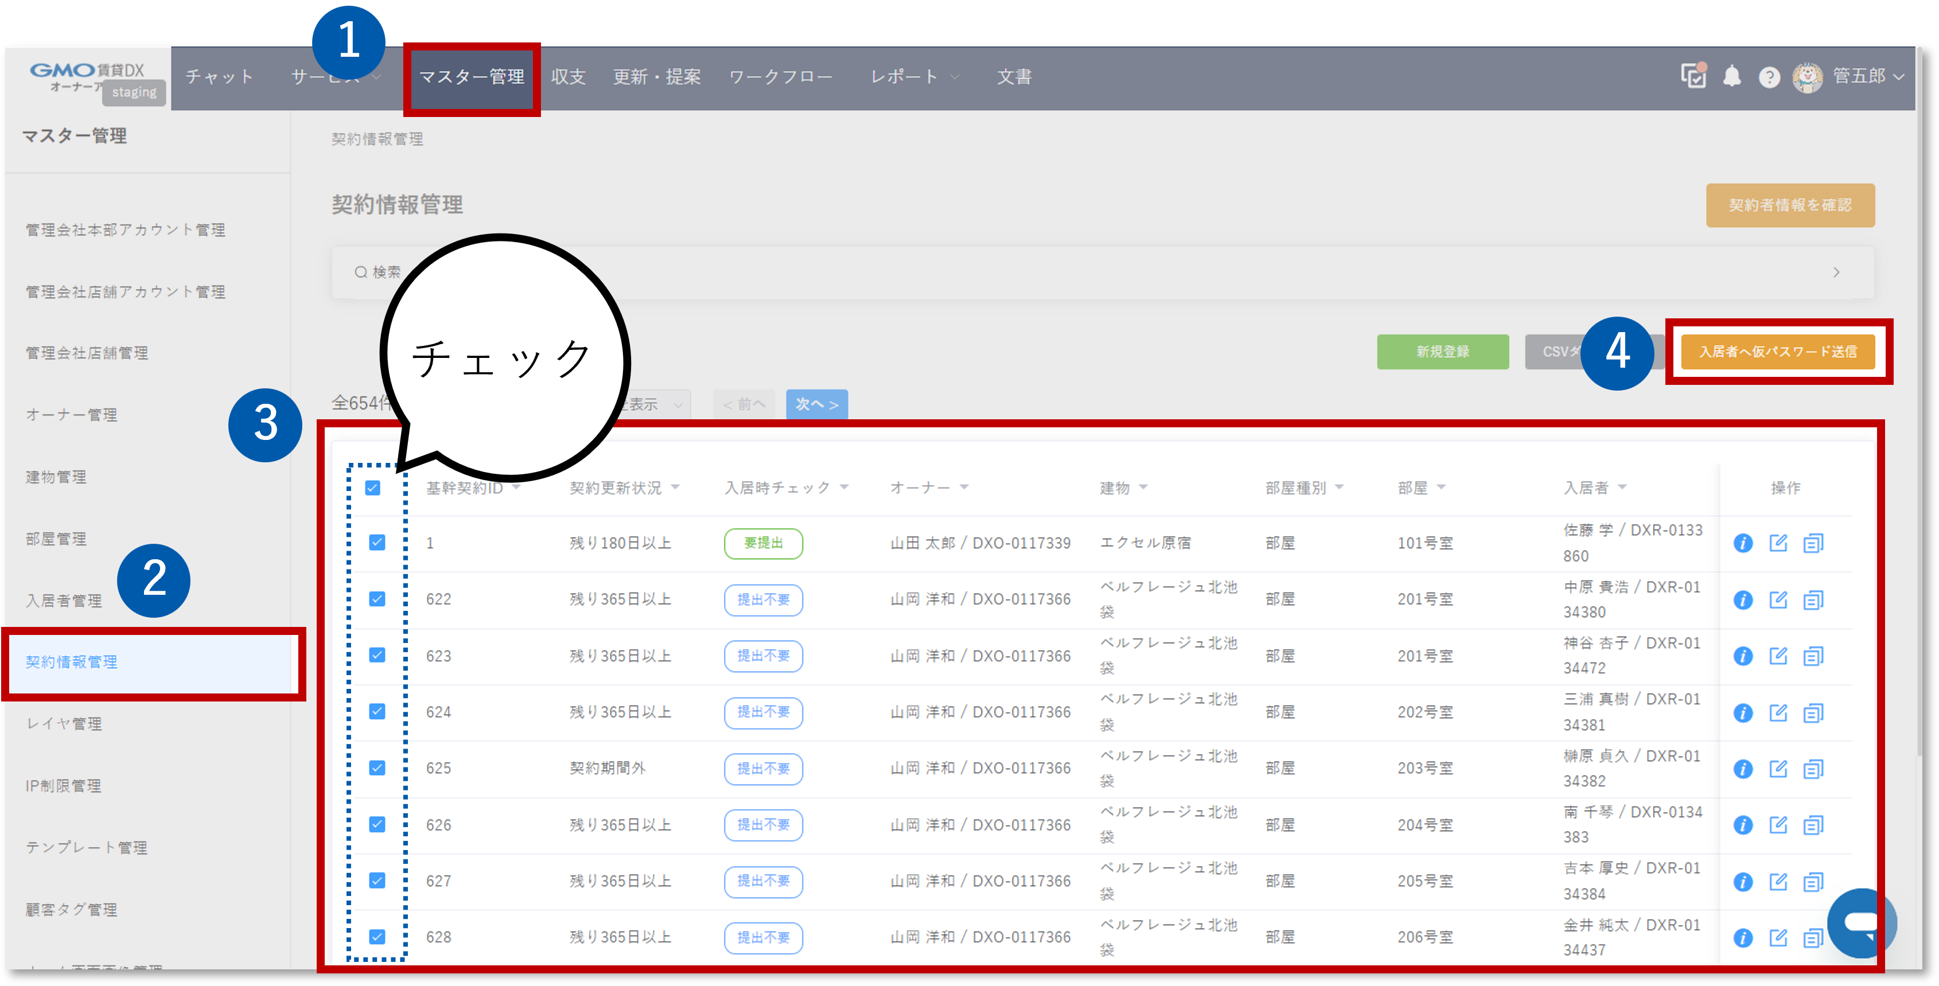Open the 文書 menu item

point(1014,76)
